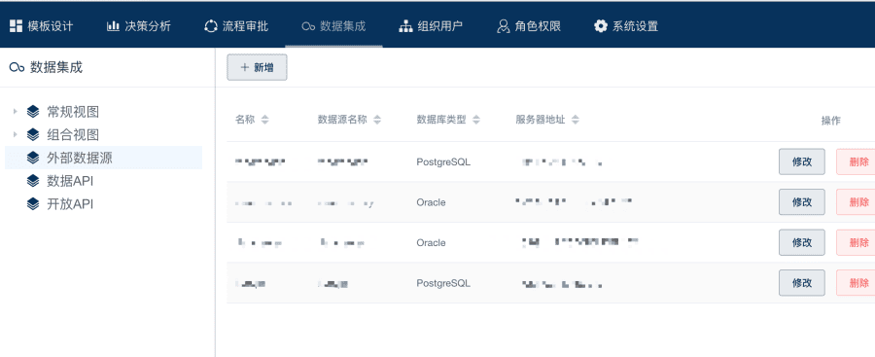875x357 pixels.
Task: Click 删除 in first PostgreSQL row
Action: (x=856, y=161)
